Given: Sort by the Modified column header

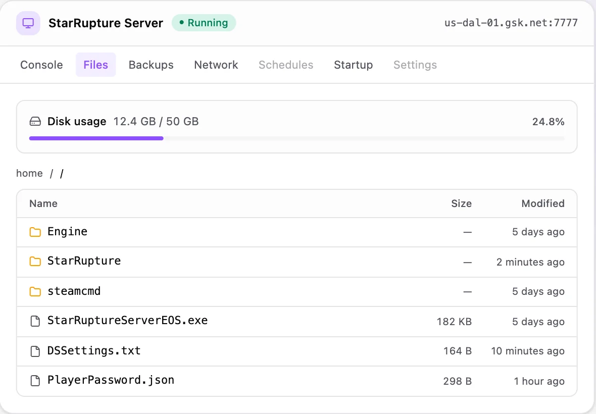Looking at the screenshot, I should [543, 203].
